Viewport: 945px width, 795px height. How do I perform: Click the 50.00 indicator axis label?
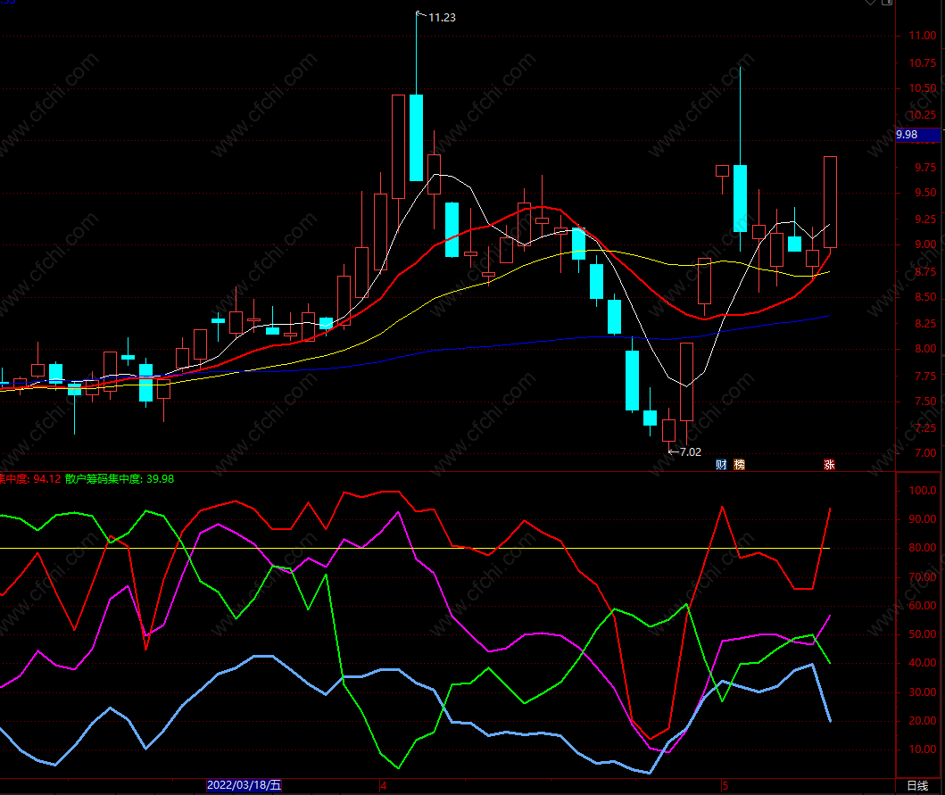click(923, 634)
